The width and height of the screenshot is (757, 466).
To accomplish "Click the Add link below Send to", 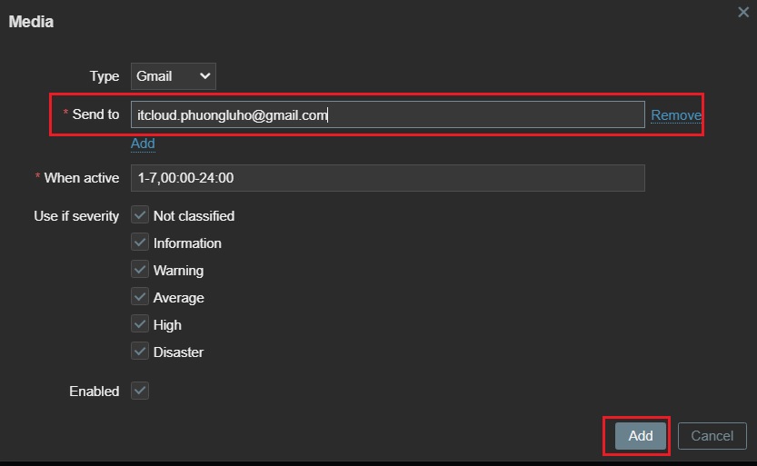I will point(143,144).
